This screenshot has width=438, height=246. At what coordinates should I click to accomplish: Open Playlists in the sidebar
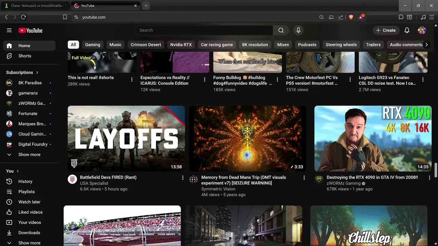point(29,192)
